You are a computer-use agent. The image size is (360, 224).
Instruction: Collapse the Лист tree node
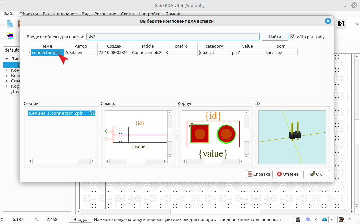pyautogui.click(x=7, y=59)
